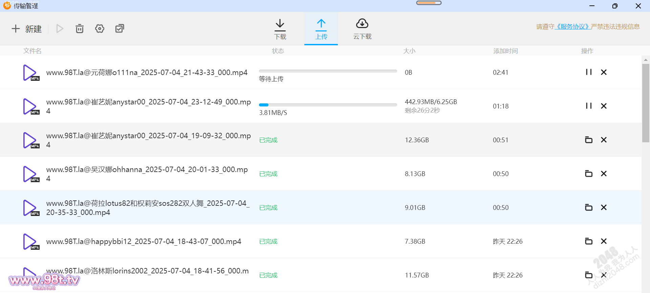Open transfer settings via hexagon gear icon
650x293 pixels.
pos(100,29)
